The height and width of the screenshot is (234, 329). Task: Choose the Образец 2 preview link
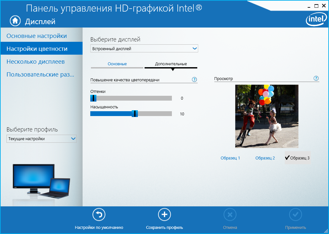[x=265, y=158]
